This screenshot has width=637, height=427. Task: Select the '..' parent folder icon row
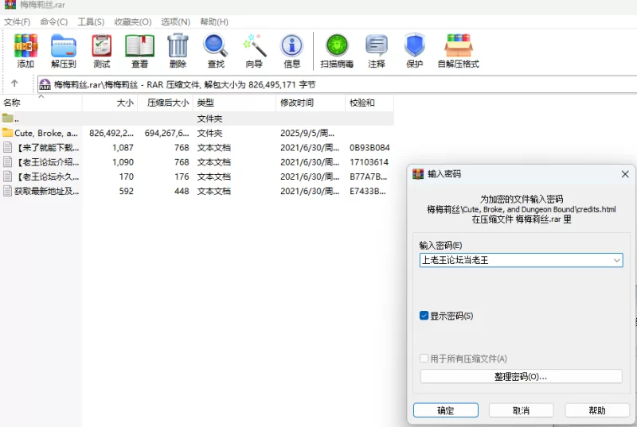point(197,118)
